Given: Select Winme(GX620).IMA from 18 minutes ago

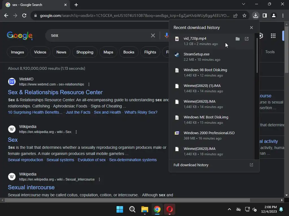Looking at the screenshot, I should (212, 151).
